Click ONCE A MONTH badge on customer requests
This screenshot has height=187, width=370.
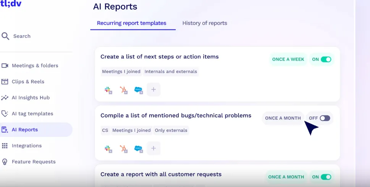pyautogui.click(x=286, y=177)
